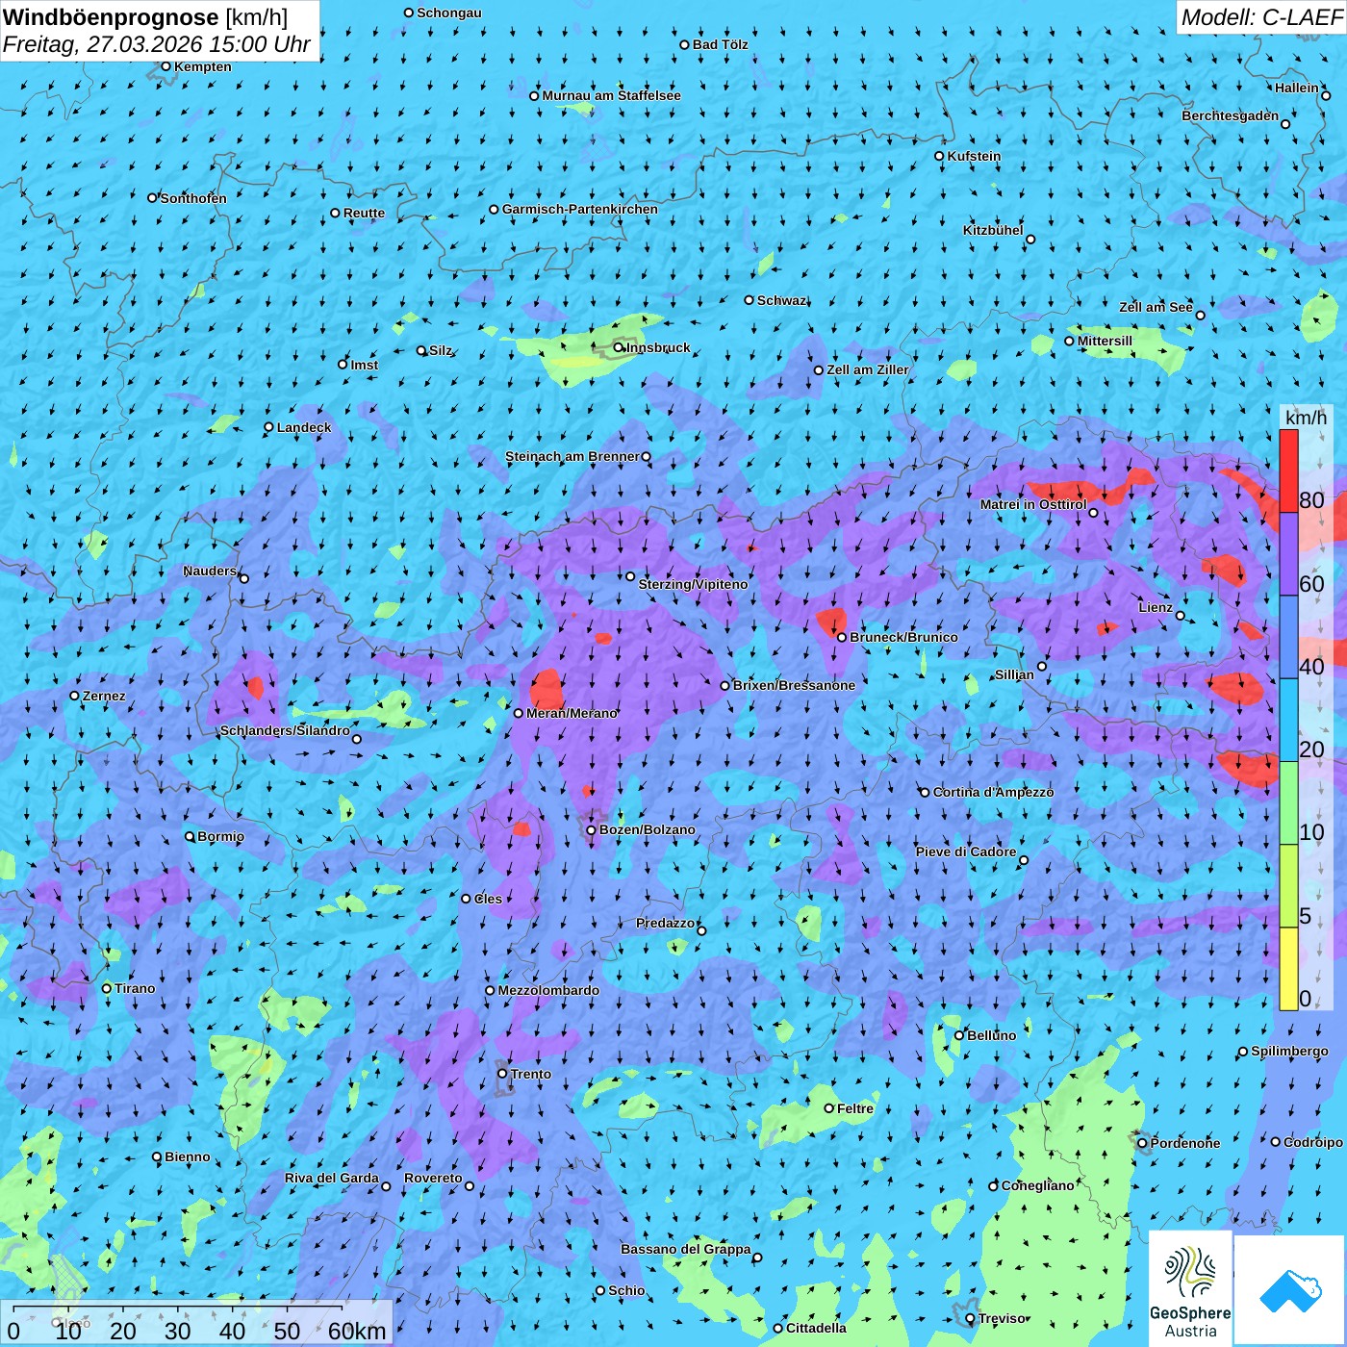Click the Mezzolombardo label

click(x=548, y=990)
